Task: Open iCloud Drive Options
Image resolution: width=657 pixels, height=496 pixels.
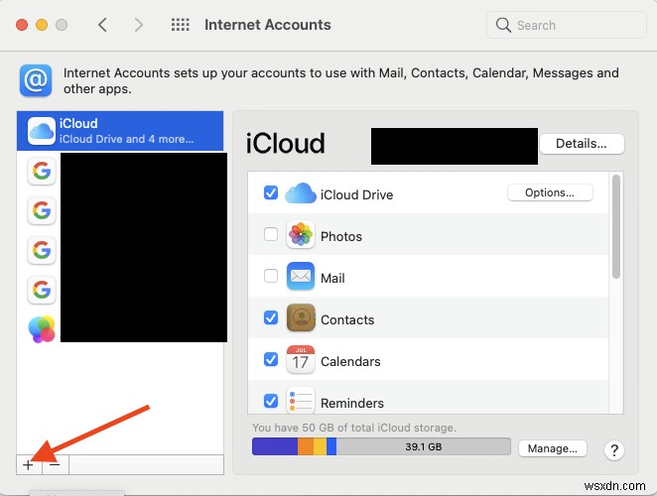Action: (550, 192)
